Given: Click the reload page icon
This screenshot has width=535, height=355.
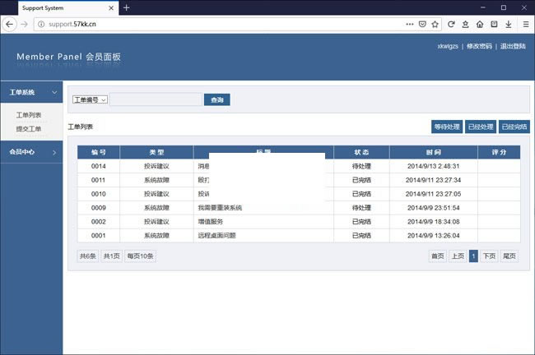Looking at the screenshot, I should click(x=451, y=24).
